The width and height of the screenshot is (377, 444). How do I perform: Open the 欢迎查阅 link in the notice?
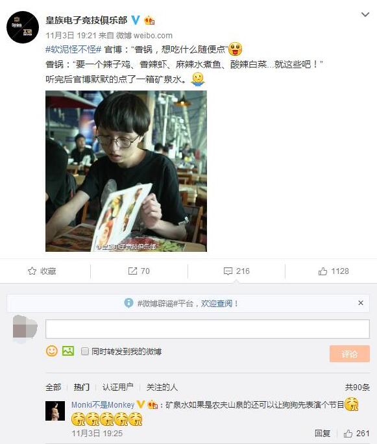217,304
